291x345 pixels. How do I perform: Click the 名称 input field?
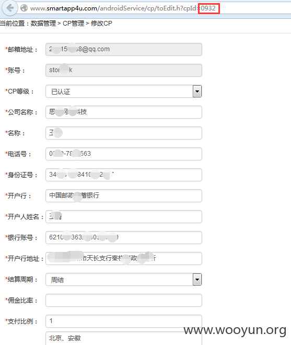124,133
